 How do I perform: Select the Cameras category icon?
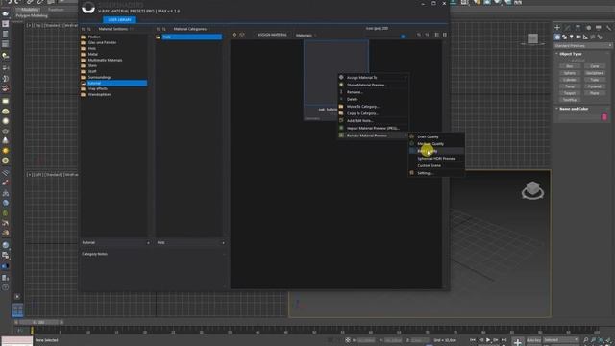pyautogui.click(x=578, y=37)
